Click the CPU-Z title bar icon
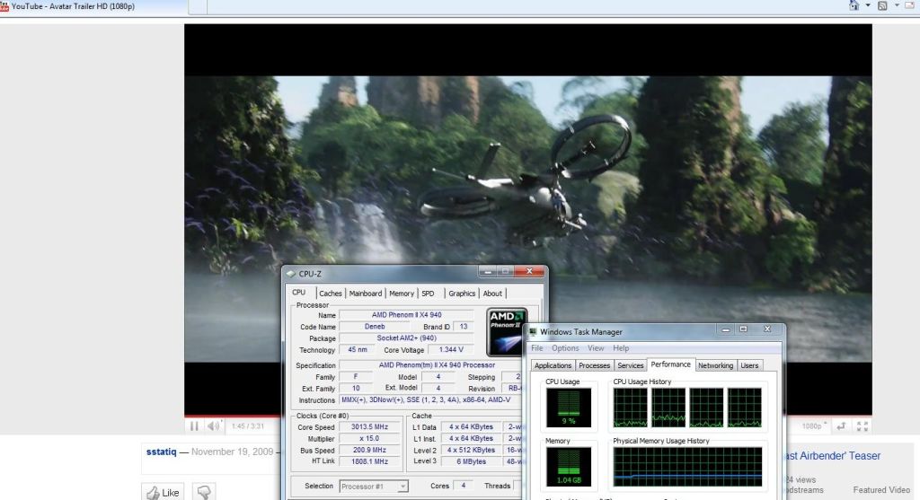Image resolution: width=920 pixels, height=500 pixels. click(290, 274)
